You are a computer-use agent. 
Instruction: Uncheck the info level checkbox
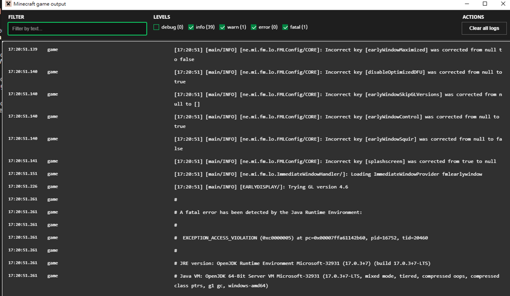click(x=191, y=28)
